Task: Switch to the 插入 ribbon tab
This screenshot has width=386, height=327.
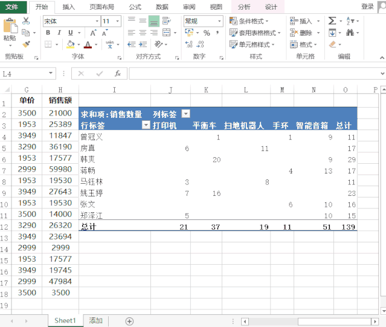Action: [69, 7]
